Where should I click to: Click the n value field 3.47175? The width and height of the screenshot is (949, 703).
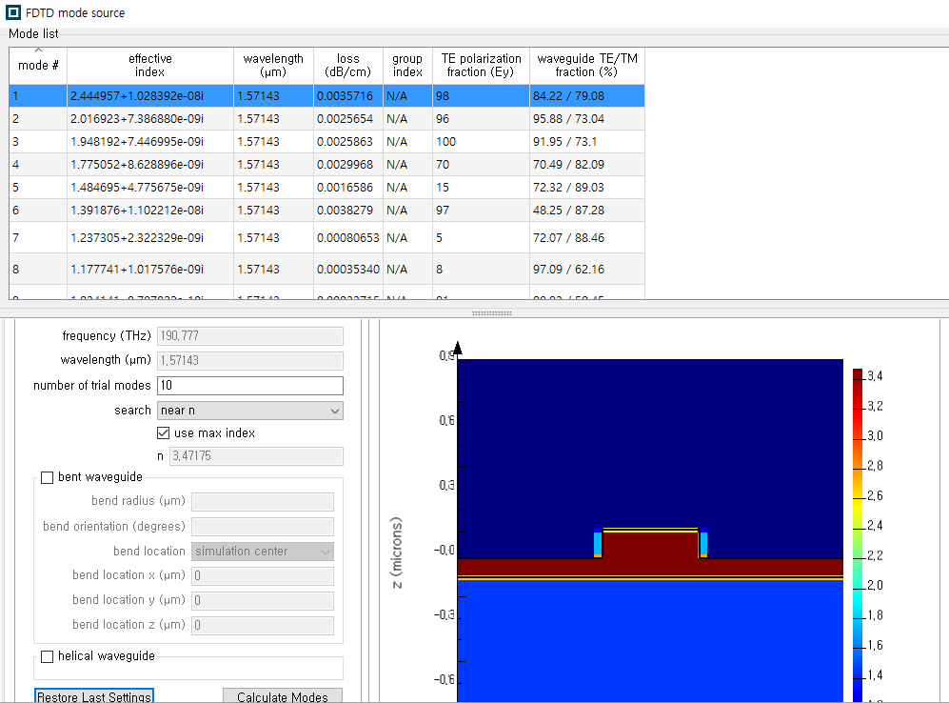pyautogui.click(x=256, y=456)
